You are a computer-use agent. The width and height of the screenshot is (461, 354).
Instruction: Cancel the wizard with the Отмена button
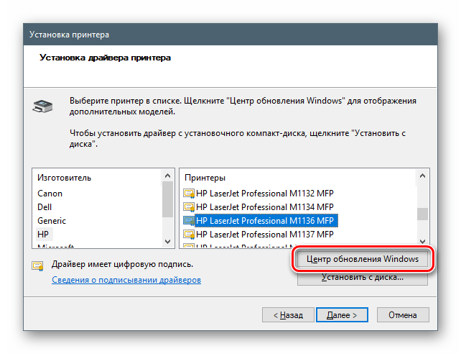tap(402, 315)
